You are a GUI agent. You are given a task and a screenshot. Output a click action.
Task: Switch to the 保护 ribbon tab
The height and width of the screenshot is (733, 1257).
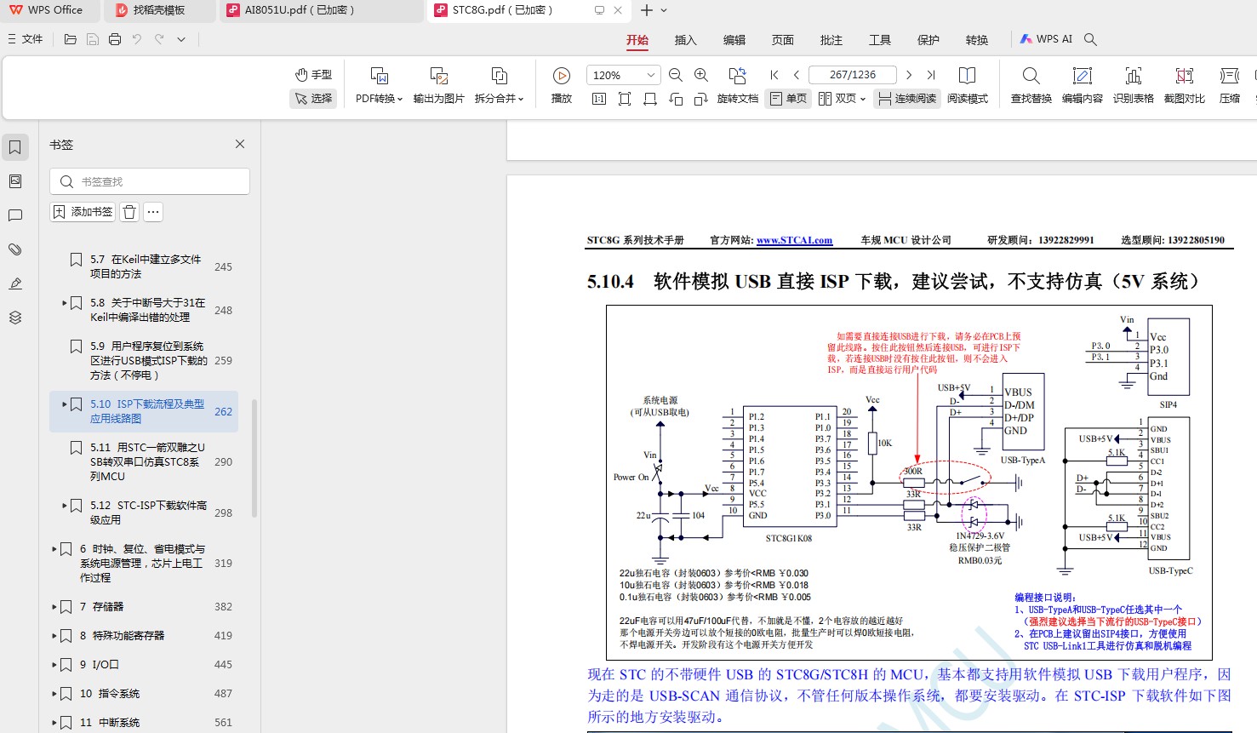coord(928,40)
